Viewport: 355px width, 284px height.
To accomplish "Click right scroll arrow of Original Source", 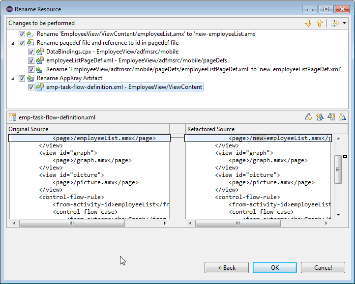I will click(165, 224).
